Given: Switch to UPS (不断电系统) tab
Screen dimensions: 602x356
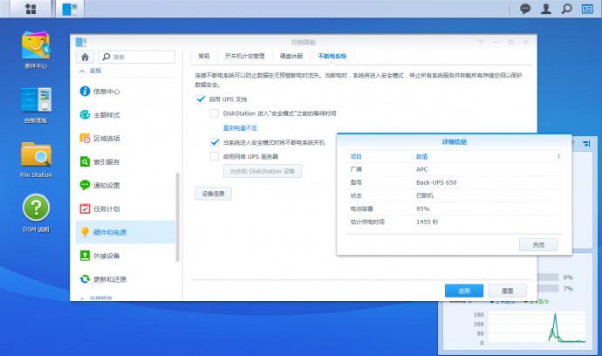Looking at the screenshot, I should (332, 56).
